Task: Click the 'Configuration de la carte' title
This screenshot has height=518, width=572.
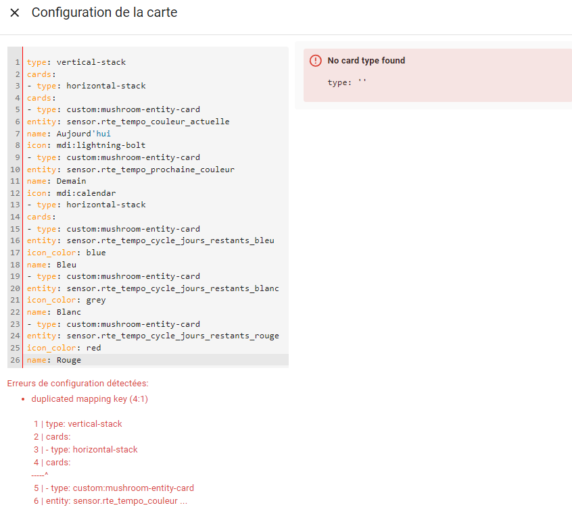Action: pyautogui.click(x=104, y=13)
